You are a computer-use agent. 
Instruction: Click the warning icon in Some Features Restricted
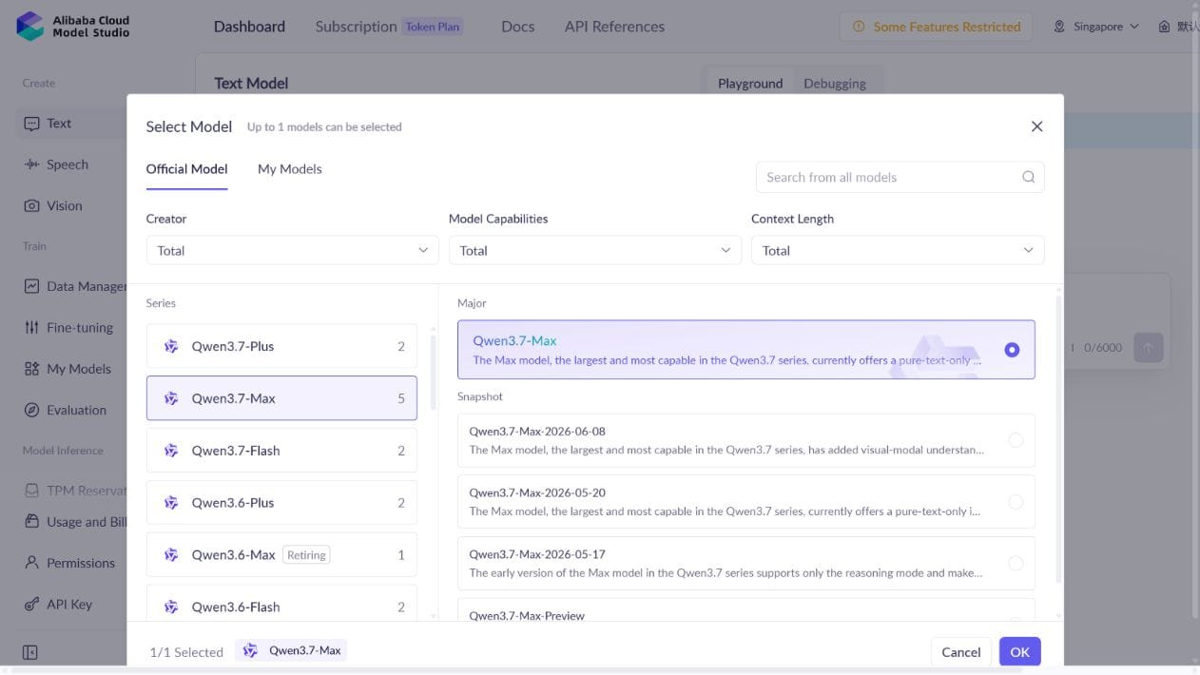[x=860, y=27]
